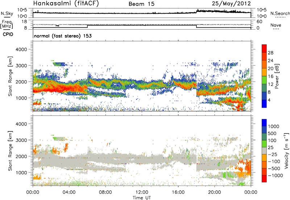The height and width of the screenshot is (200, 290).
Task: Select the 'normal (fast stereo) 153' text
Action: 63,36
